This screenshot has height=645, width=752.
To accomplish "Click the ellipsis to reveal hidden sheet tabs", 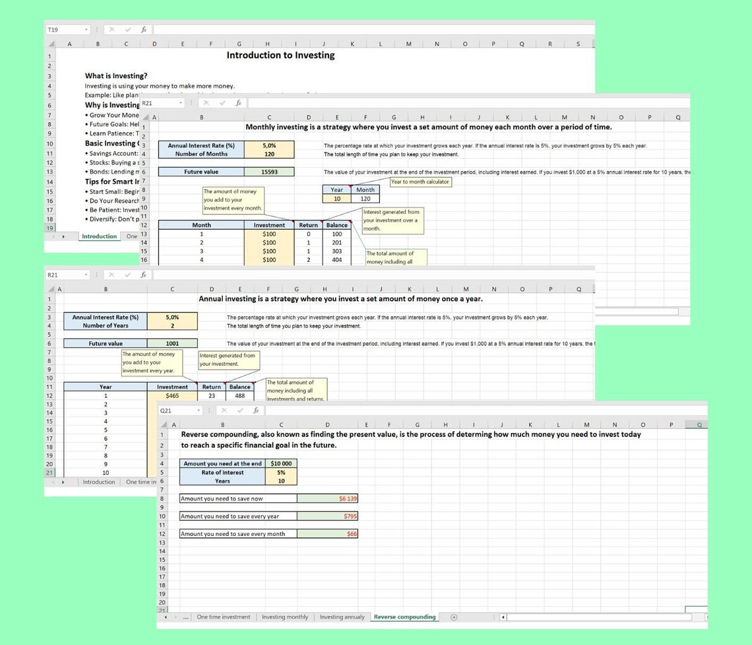I will [x=185, y=617].
